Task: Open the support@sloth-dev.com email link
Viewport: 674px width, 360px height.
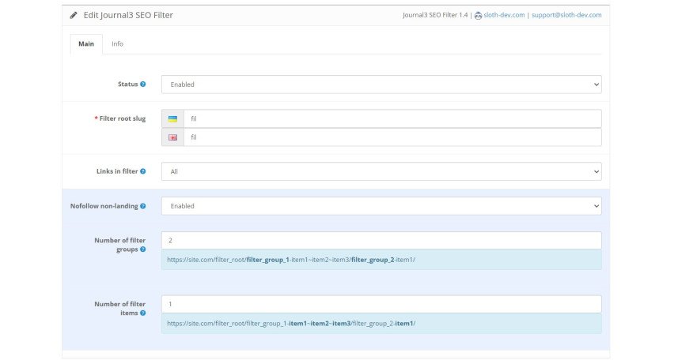Action: click(x=566, y=15)
